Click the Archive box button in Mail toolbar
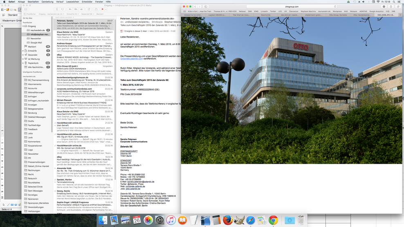 [x=96, y=9]
